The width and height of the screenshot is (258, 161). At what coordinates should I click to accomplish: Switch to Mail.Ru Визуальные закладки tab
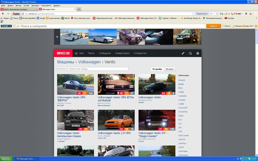click(x=19, y=9)
